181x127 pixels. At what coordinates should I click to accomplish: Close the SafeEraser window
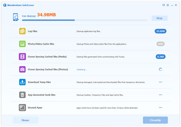click(x=176, y=5)
